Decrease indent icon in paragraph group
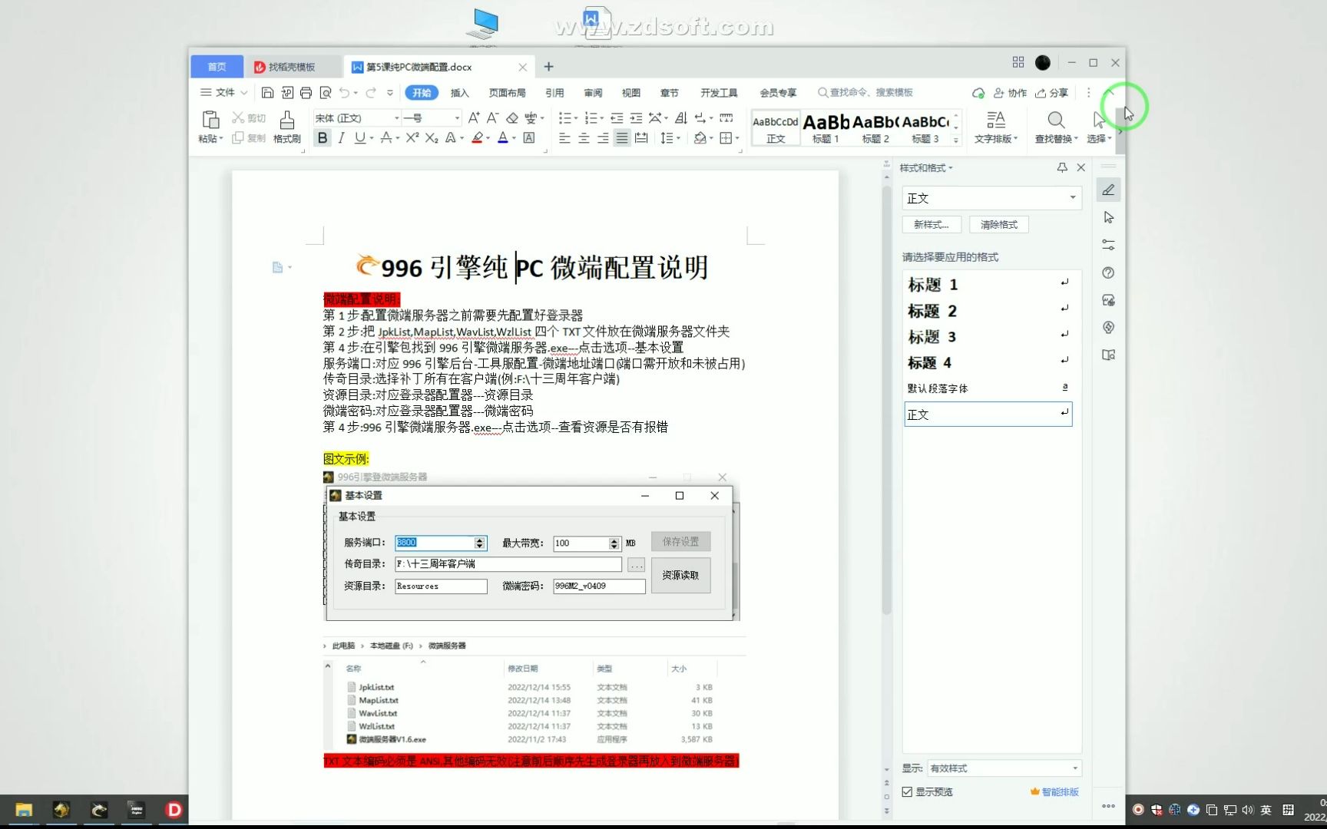 (x=617, y=117)
